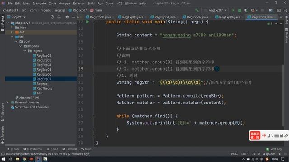Open the Run tool window
Viewport: 289px width, 162px height.
pos(13,149)
